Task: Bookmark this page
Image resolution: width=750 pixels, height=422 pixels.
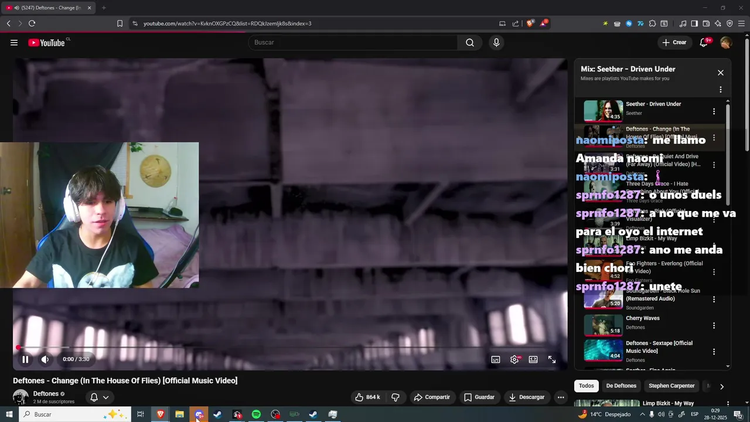Action: (x=120, y=23)
